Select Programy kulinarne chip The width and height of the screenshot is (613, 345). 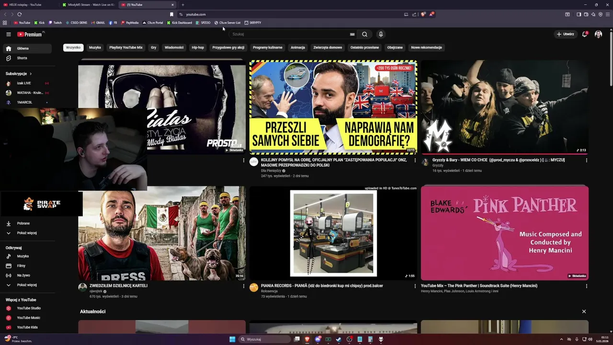268,47
